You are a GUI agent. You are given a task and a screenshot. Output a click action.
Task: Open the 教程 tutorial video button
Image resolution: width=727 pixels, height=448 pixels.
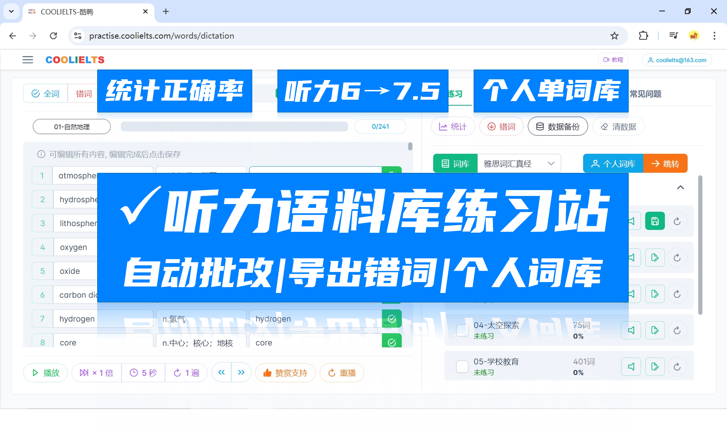613,60
